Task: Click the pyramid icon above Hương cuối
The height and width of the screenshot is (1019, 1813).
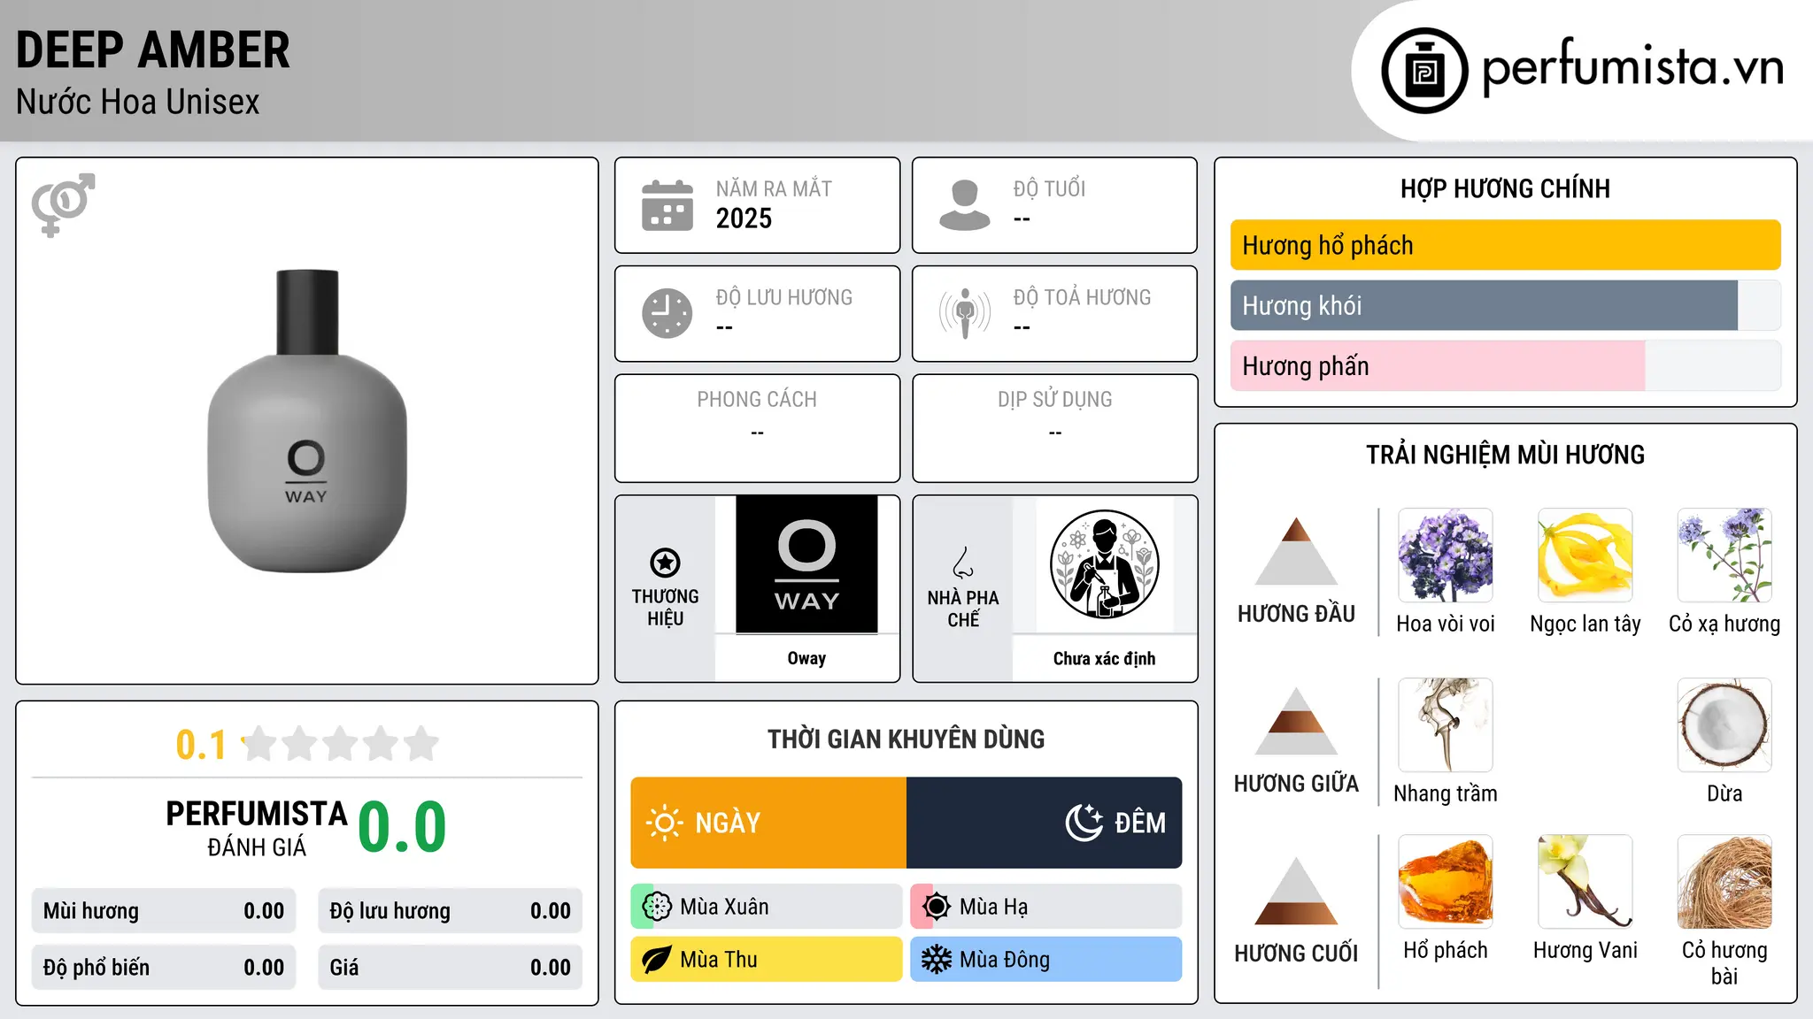Action: (1296, 891)
